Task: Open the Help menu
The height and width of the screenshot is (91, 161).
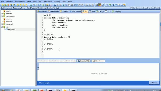Action: [70, 2]
